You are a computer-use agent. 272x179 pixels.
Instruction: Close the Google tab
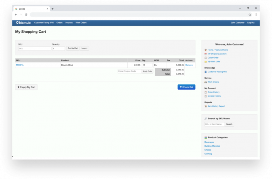[x=47, y=8]
